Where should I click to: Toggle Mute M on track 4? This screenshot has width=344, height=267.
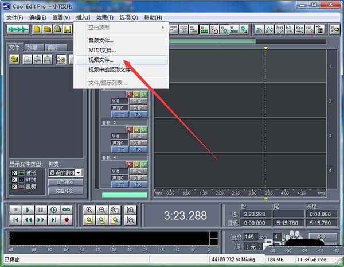pyautogui.click(x=144, y=165)
